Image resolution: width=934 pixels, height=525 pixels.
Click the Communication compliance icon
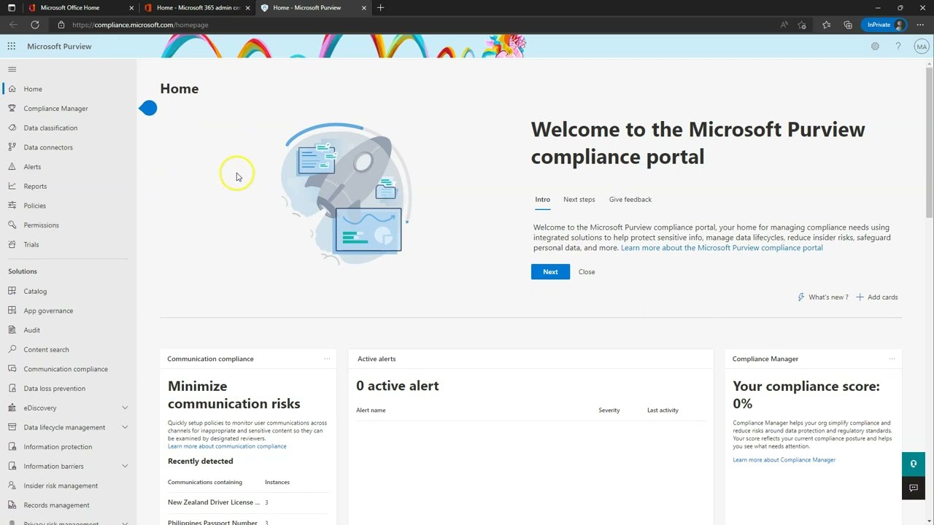12,369
